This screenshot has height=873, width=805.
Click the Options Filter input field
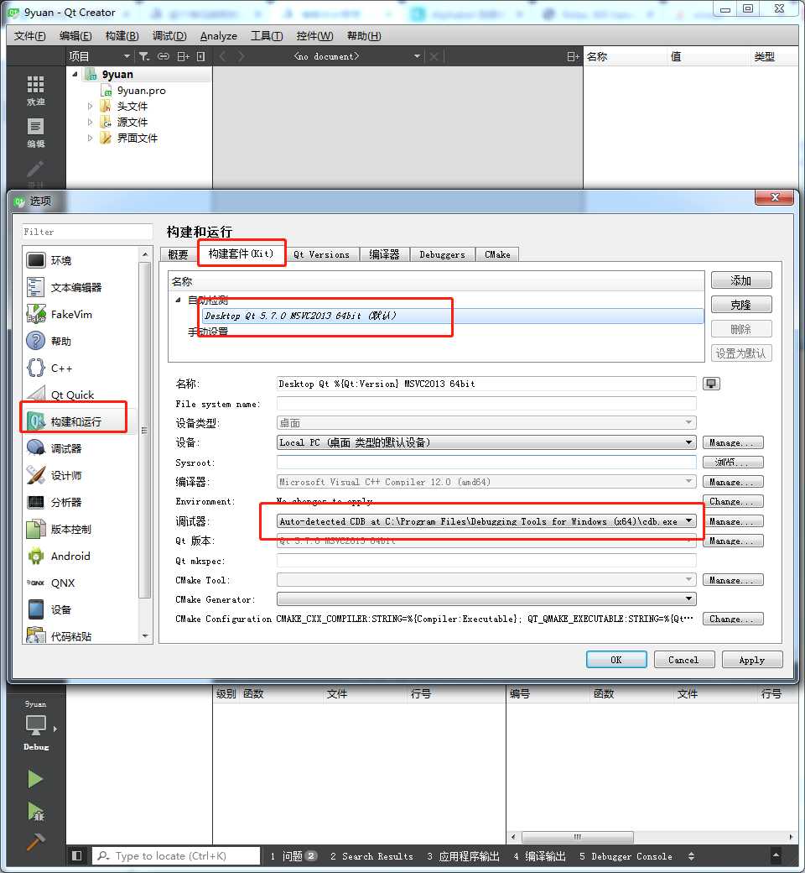pos(86,232)
